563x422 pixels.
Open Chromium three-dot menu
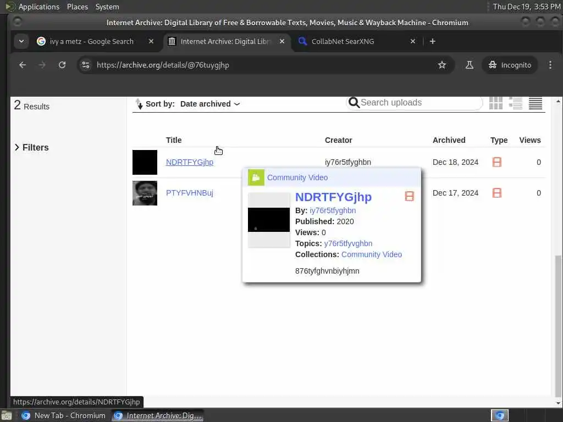tap(550, 65)
